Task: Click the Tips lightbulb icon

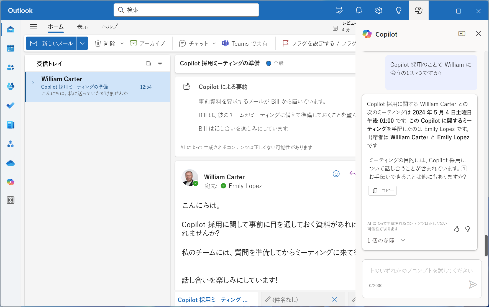Action: point(399,10)
